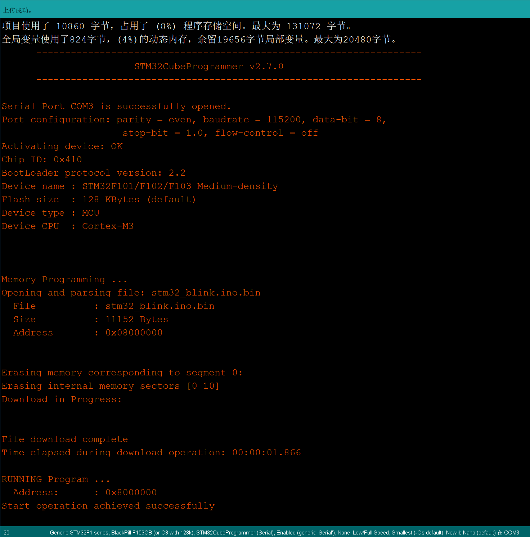
Task: Click the '上传成功。' upload status message
Action: [x=17, y=10]
